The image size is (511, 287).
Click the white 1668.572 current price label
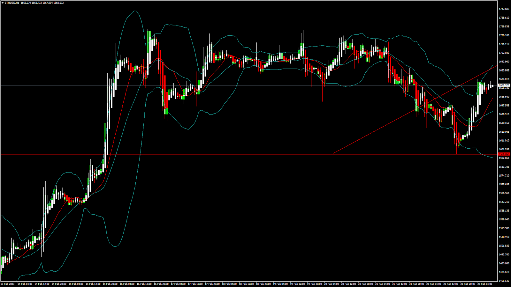point(504,85)
